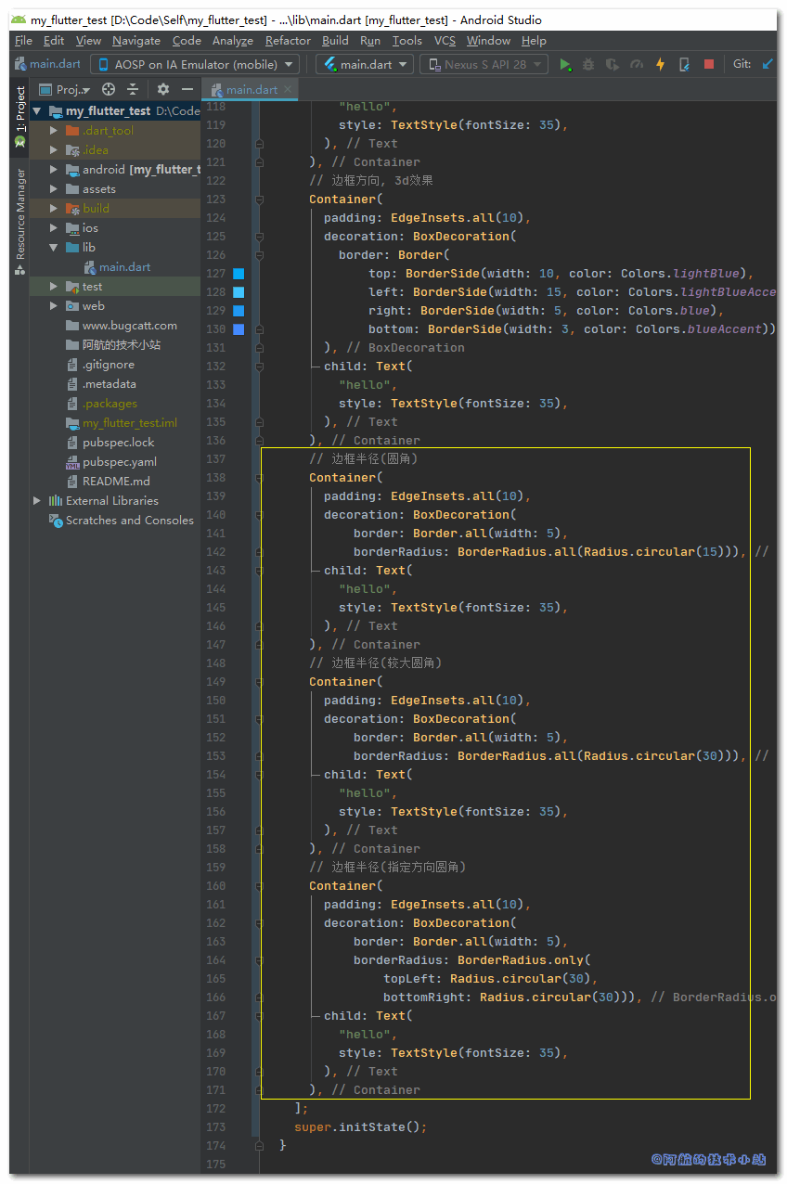Open pubspec.yaml in the project tree

click(119, 462)
